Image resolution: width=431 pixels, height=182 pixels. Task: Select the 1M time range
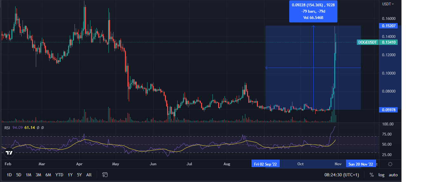click(29, 175)
